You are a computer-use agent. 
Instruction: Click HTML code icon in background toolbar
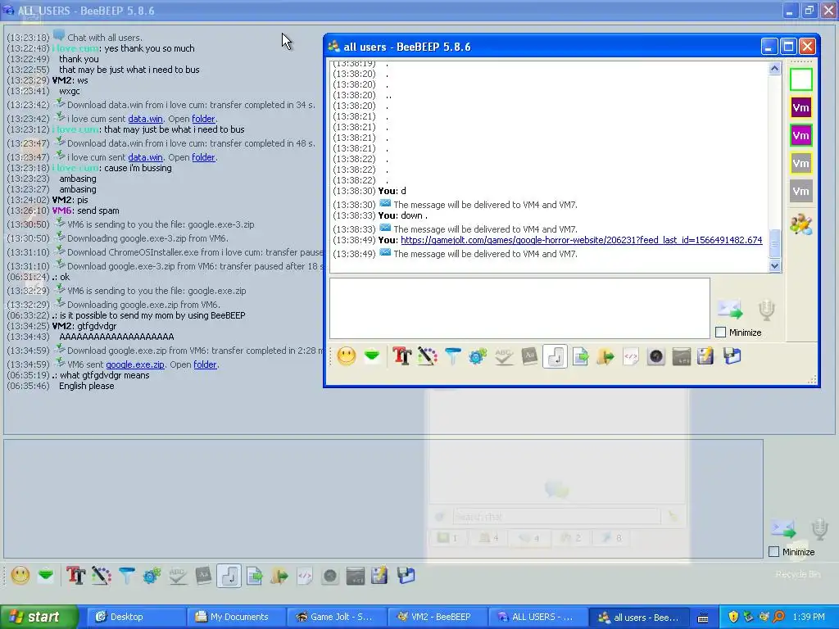tap(305, 576)
